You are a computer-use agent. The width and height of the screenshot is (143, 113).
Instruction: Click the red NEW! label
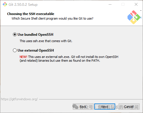[23, 57]
